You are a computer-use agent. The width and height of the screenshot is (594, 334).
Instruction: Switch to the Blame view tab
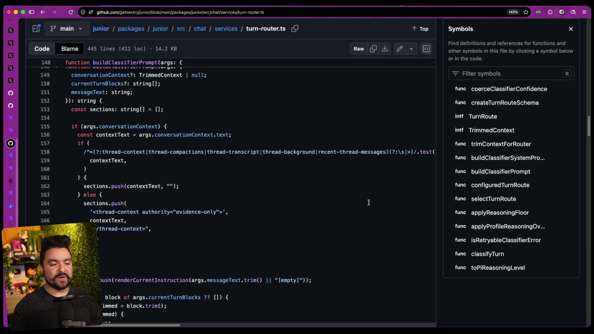coord(70,49)
